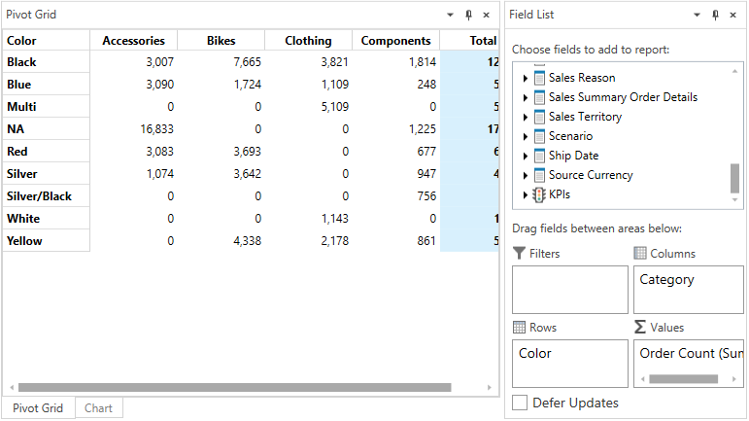Open Pivot Grid panel options dropdown arrow
The image size is (749, 421).
coord(450,16)
